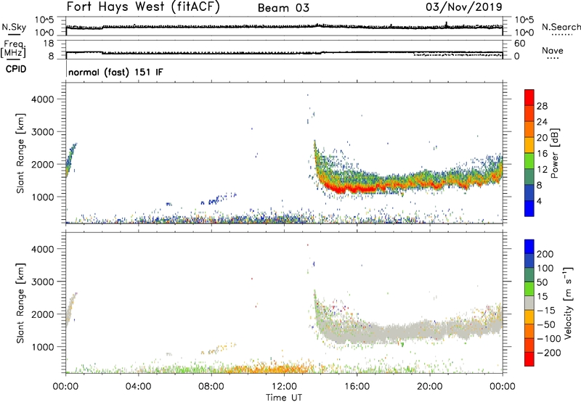Click the '4000' tick on power panel axis
This screenshot has height=402, width=581.
click(42, 99)
